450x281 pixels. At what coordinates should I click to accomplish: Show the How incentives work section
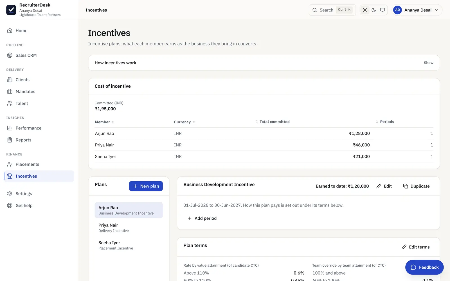[x=429, y=63]
